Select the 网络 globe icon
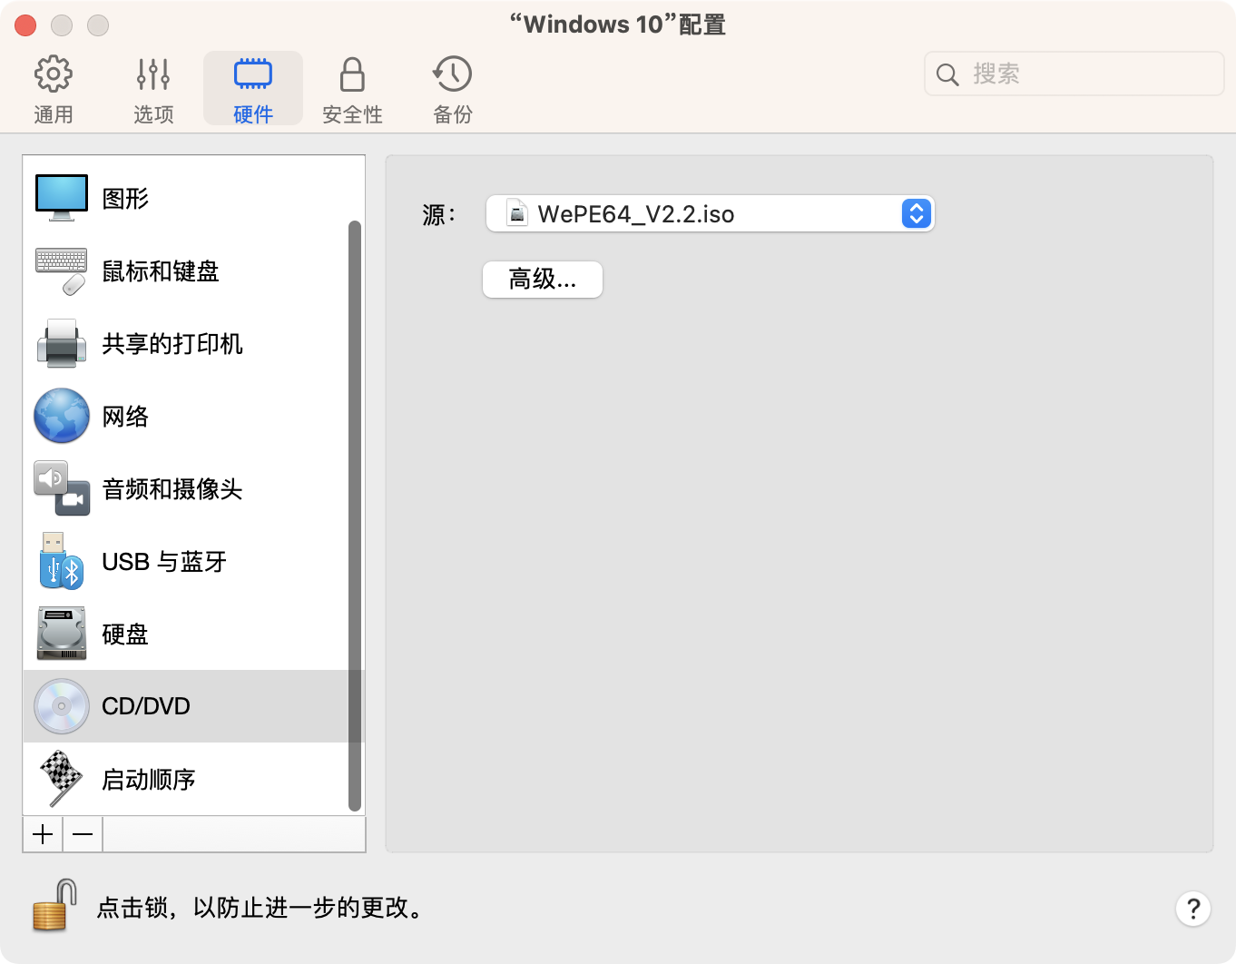Viewport: 1236px width, 964px height. click(62, 416)
